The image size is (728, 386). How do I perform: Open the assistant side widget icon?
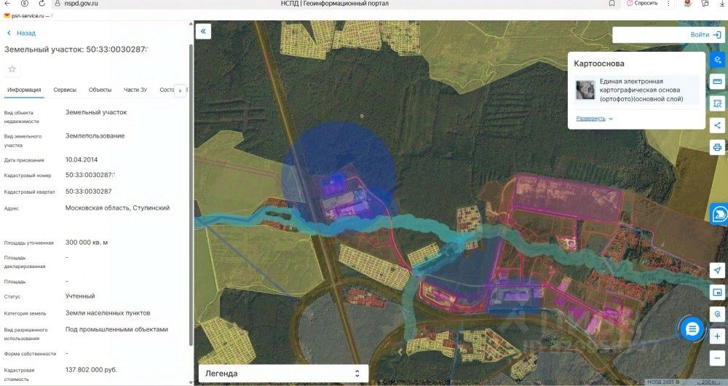click(x=719, y=213)
